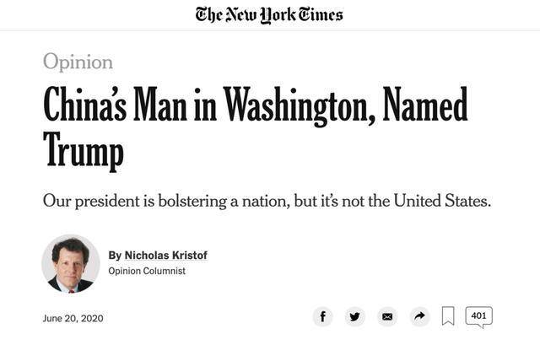The image size is (540, 345).
Task: Click author name Nicholas Kristof
Action: (x=166, y=255)
